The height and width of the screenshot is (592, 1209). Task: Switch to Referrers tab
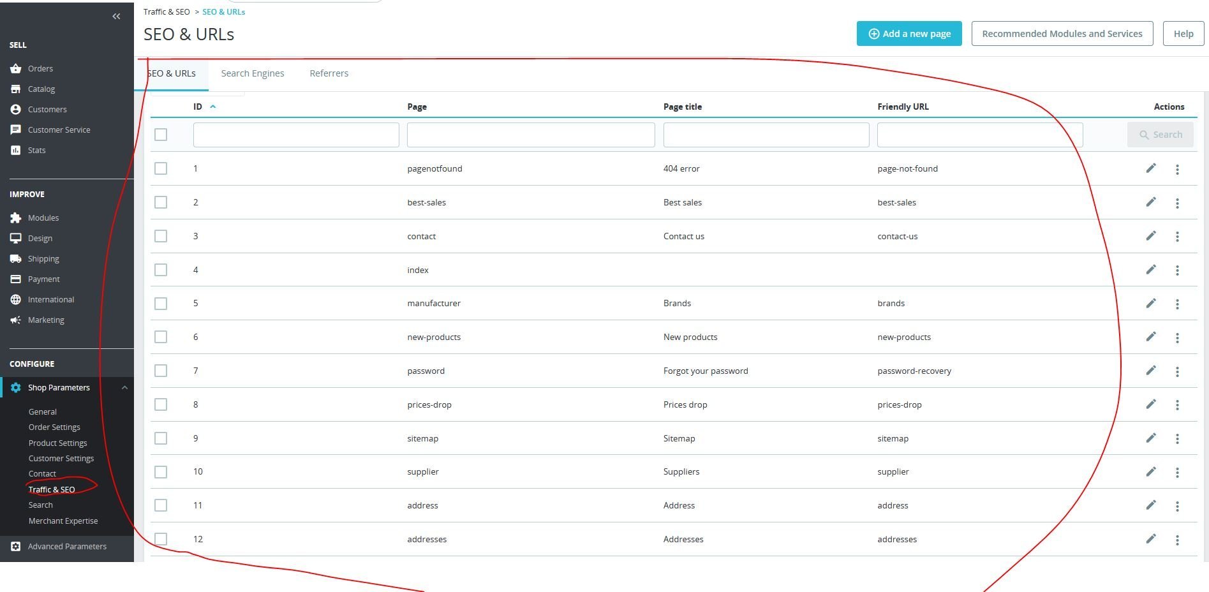[x=329, y=73]
